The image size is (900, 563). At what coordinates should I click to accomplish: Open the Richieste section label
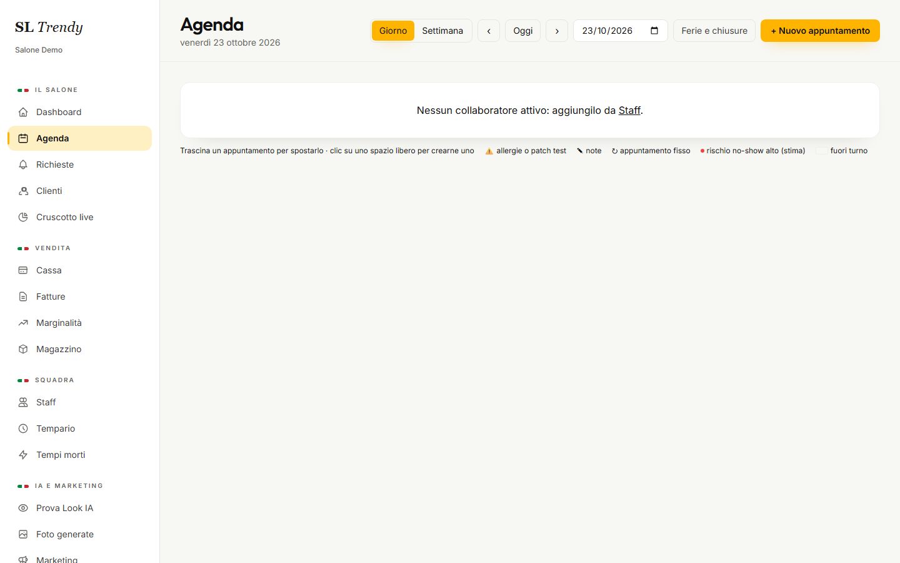55,165
